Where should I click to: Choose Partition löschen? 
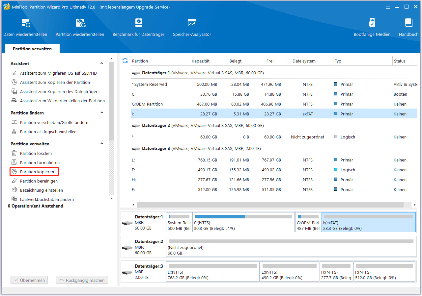32,154
